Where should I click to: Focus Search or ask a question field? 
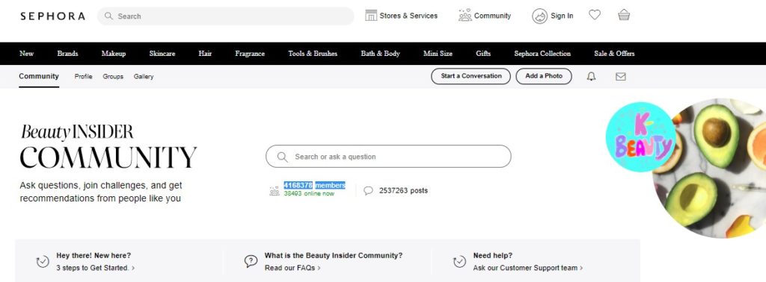388,157
